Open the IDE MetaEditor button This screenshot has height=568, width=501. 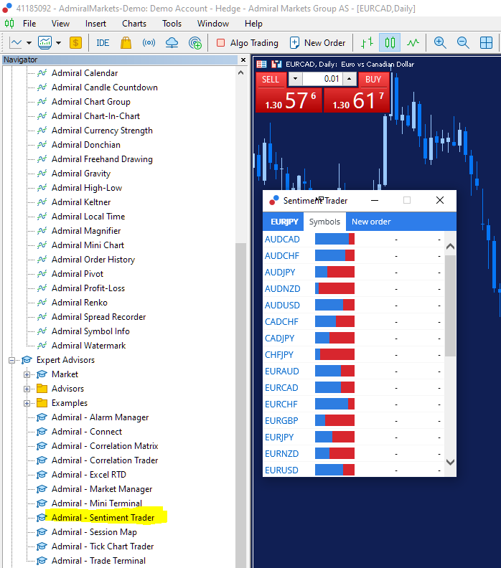pyautogui.click(x=103, y=43)
